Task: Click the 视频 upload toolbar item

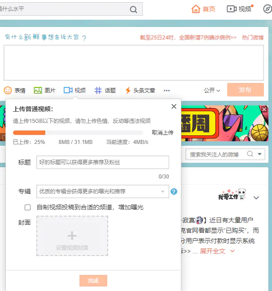Action: point(75,91)
